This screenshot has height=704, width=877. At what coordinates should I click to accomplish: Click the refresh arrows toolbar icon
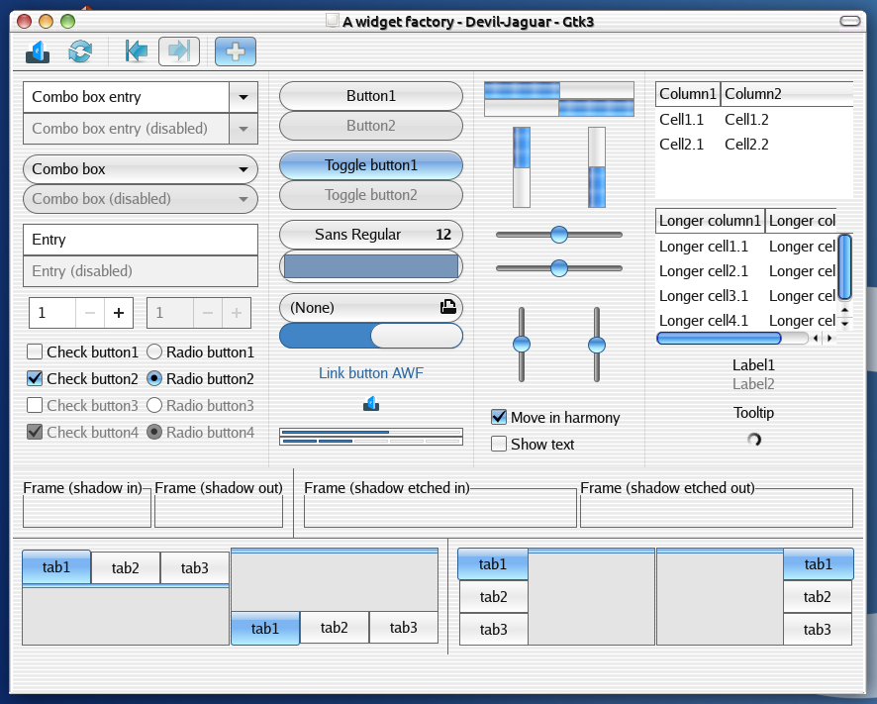pyautogui.click(x=80, y=51)
